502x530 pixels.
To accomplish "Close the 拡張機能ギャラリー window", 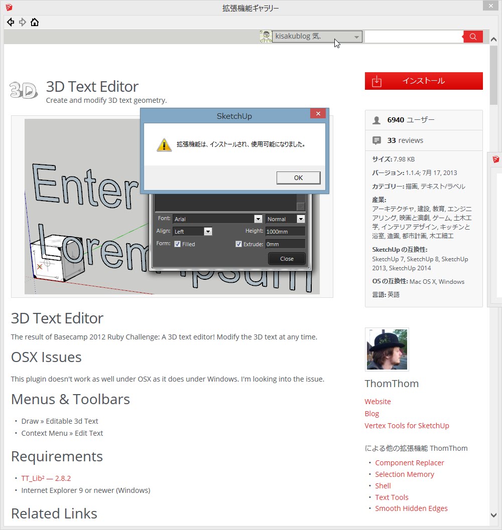I will (491, 6).
